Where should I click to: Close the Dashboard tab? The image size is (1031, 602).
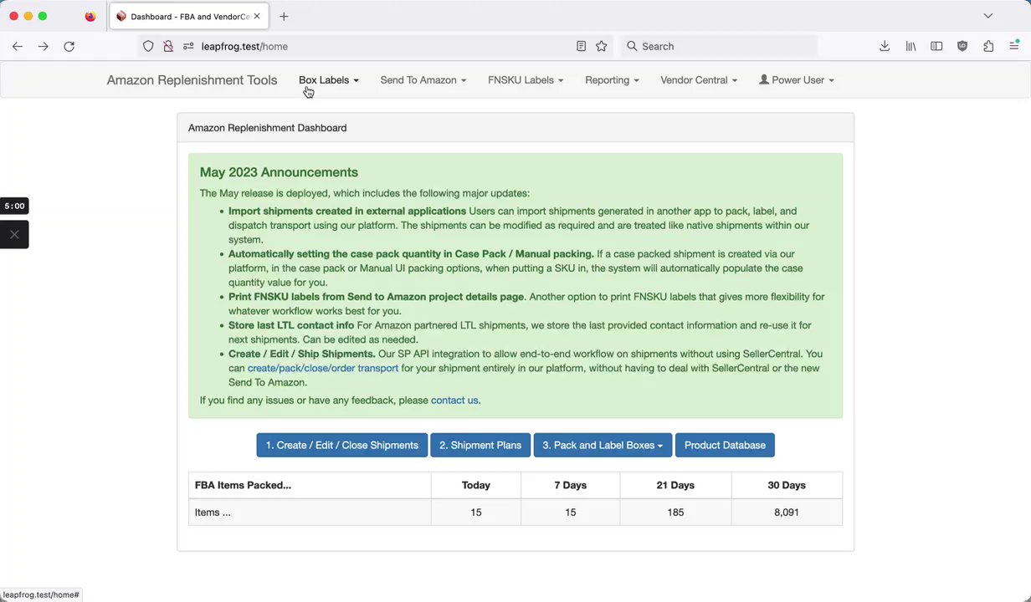pyautogui.click(x=257, y=16)
